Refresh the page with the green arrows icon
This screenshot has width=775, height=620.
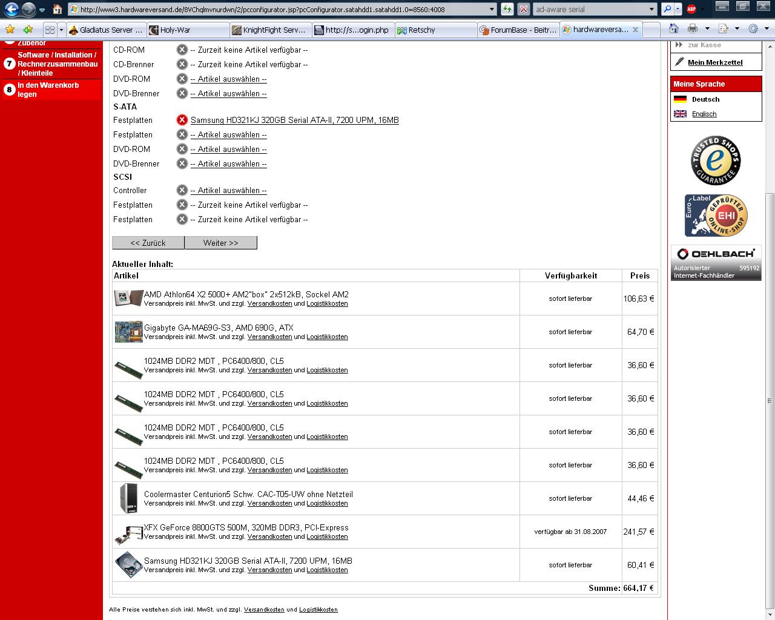pos(507,9)
